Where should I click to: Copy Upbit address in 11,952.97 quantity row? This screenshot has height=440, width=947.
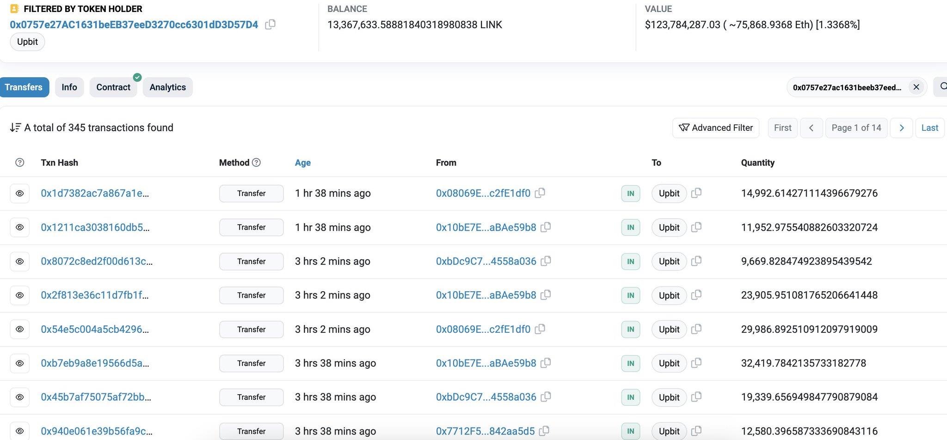click(x=696, y=227)
